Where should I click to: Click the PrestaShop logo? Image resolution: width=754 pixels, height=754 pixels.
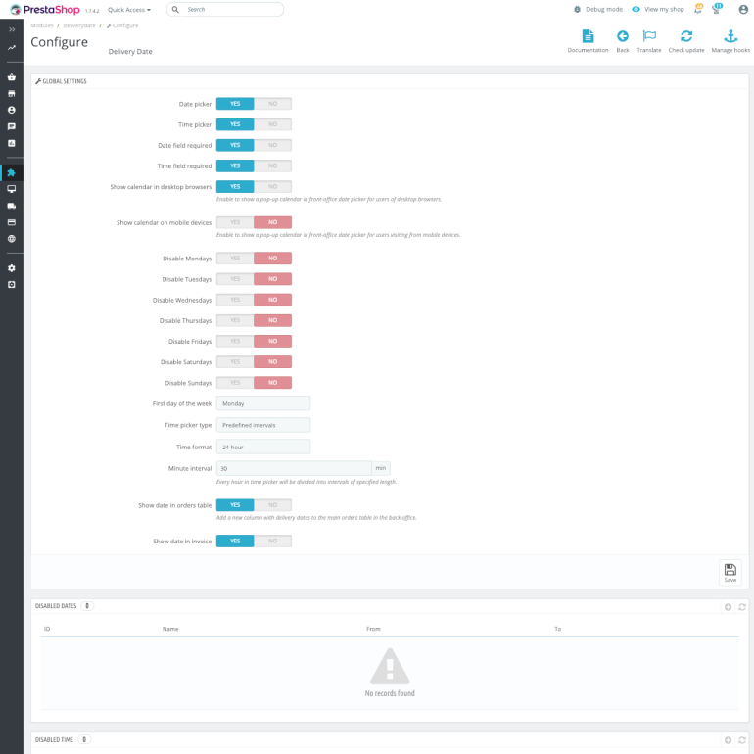coord(45,10)
